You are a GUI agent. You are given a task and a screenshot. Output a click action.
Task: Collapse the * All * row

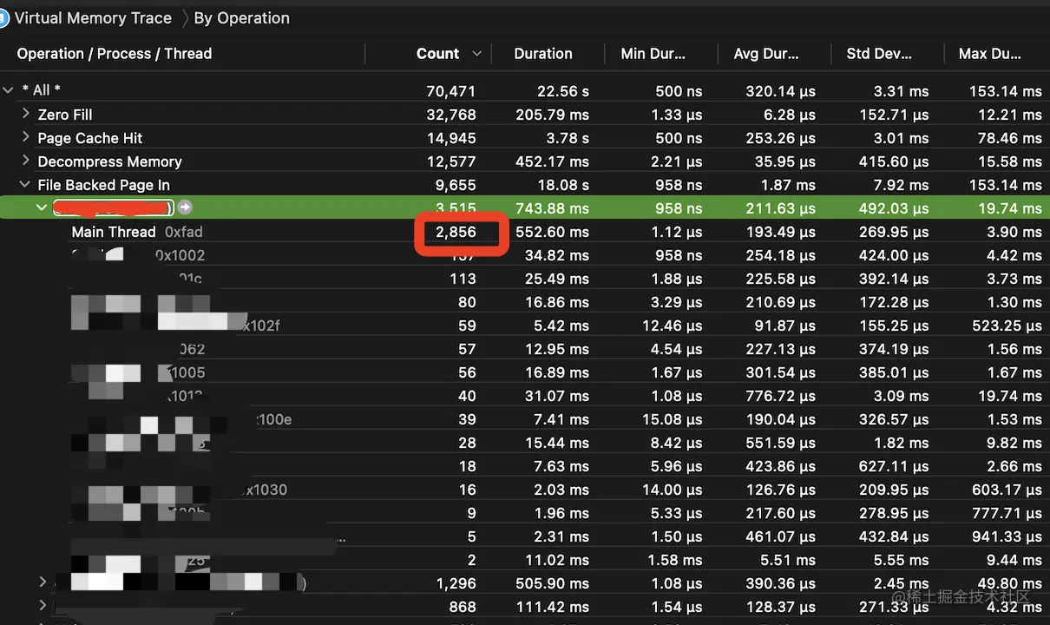tap(8, 90)
